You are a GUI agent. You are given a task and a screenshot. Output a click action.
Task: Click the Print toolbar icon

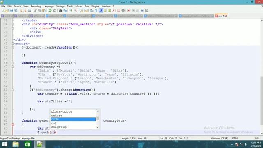point(29,10)
